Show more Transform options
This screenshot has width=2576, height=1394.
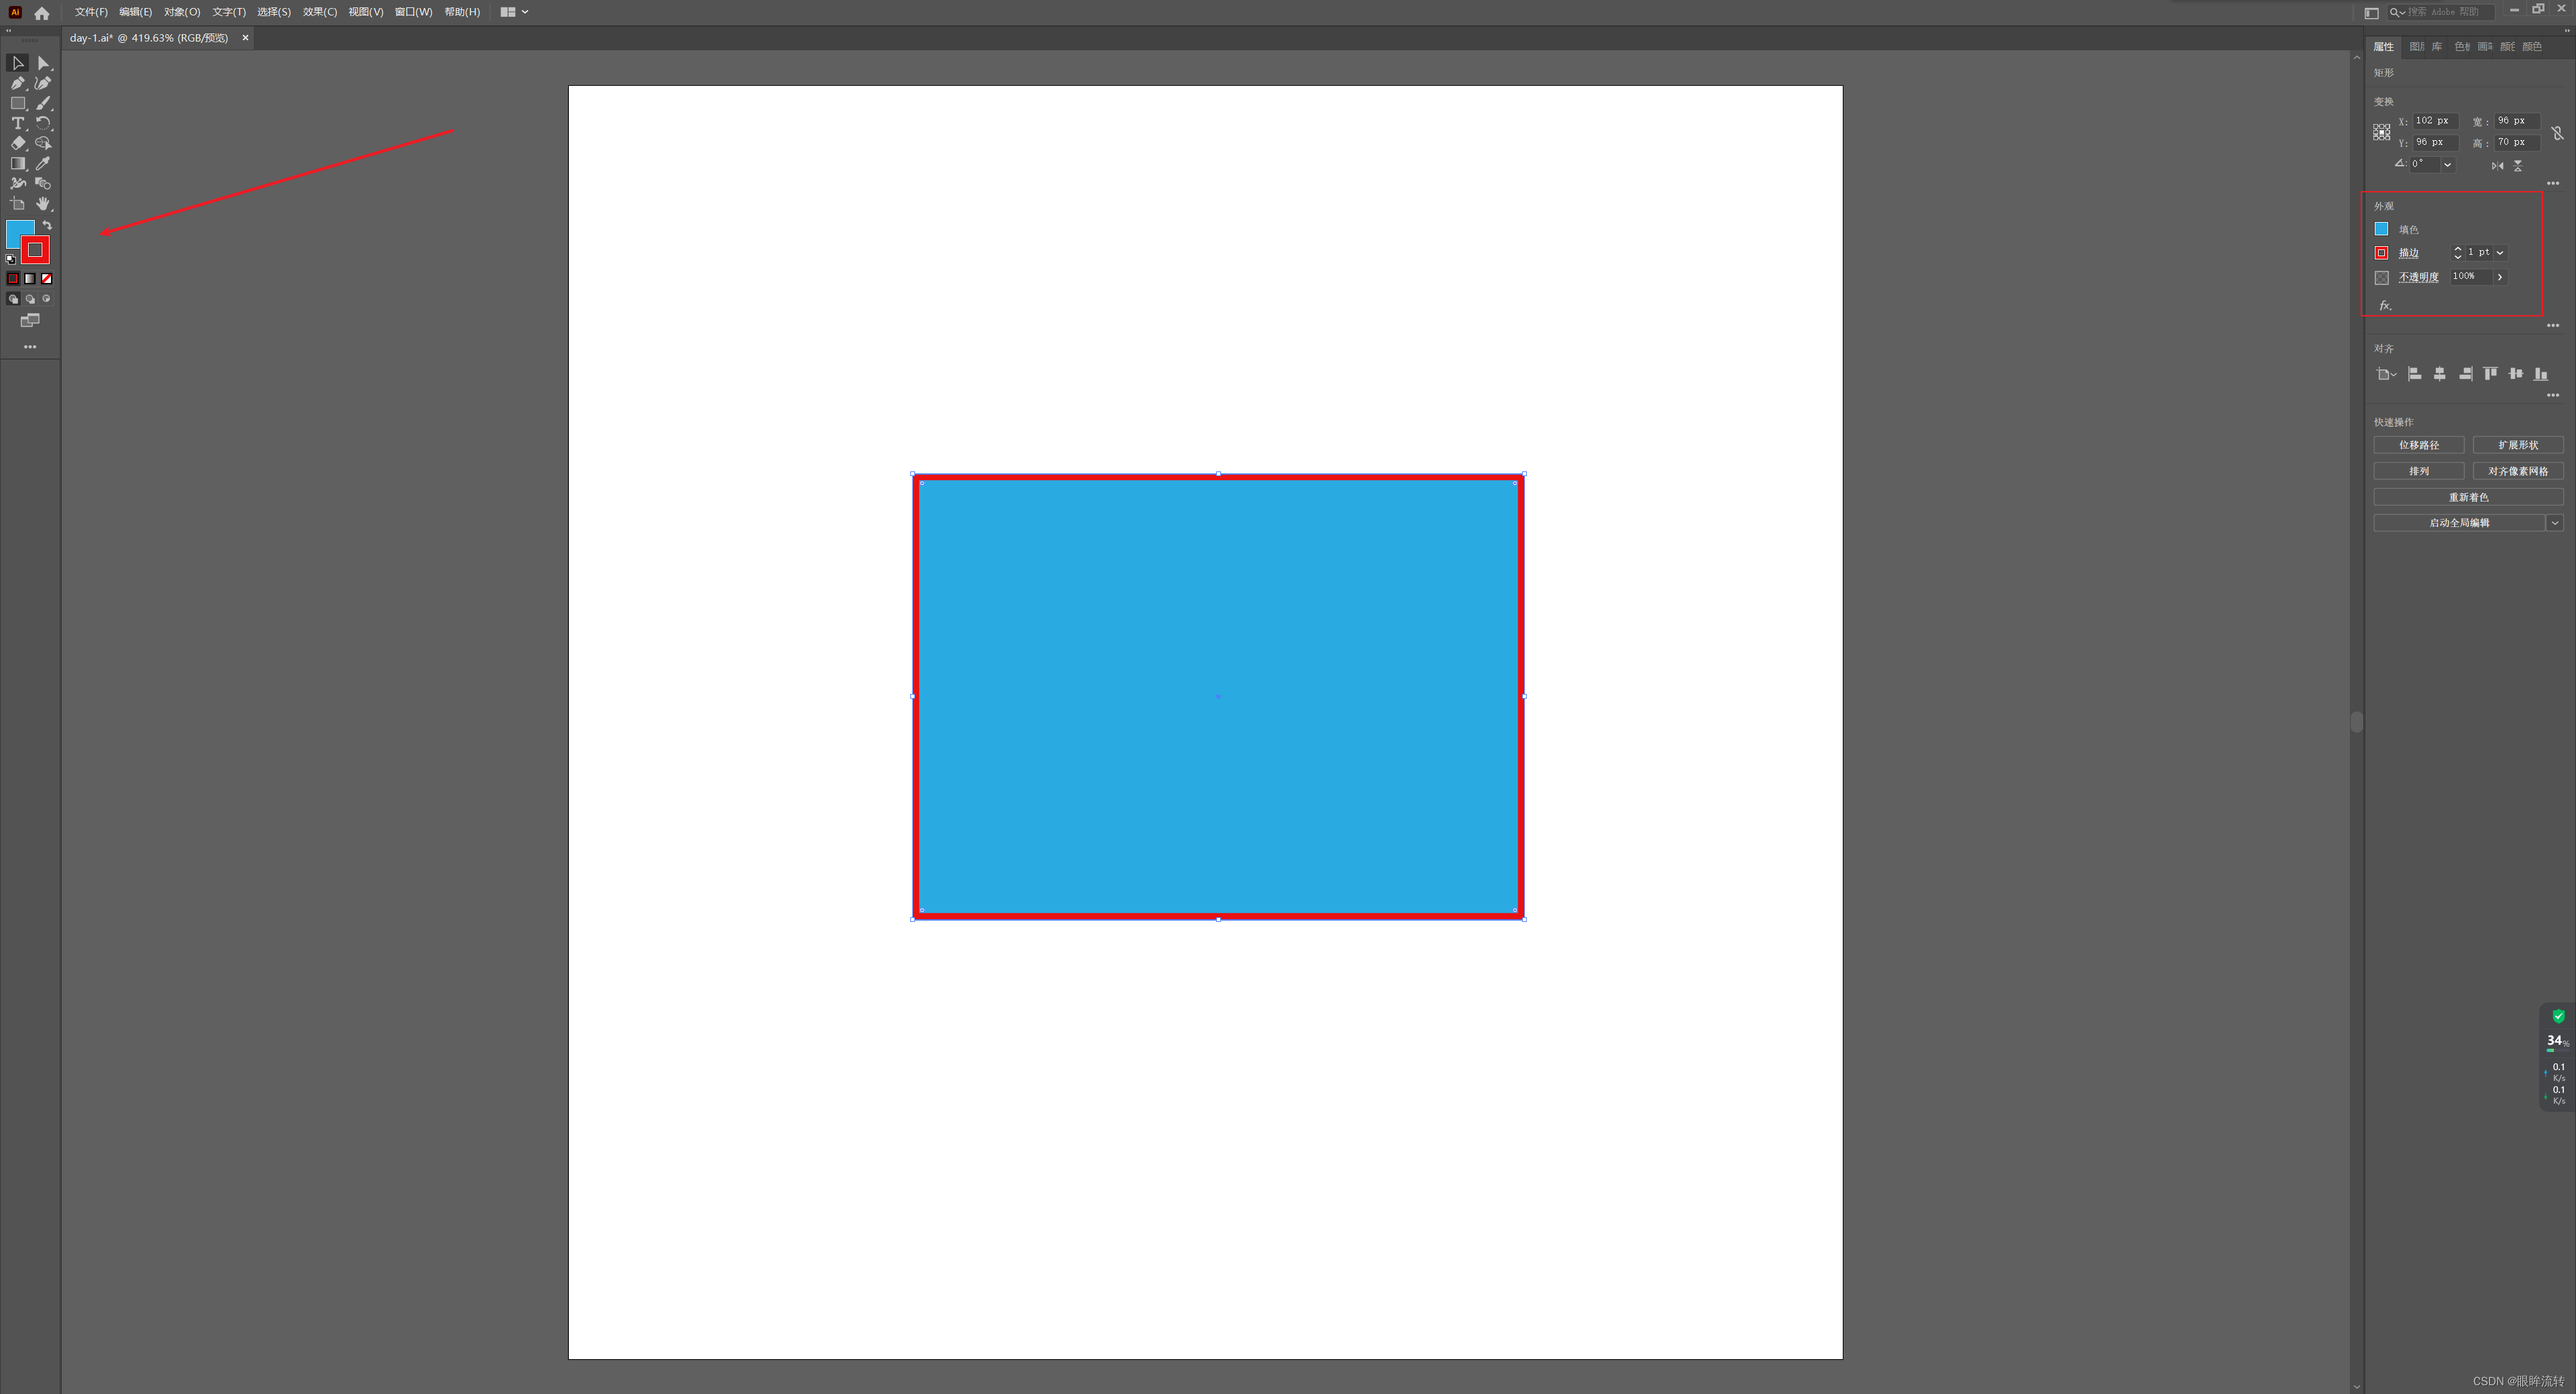(x=2553, y=184)
